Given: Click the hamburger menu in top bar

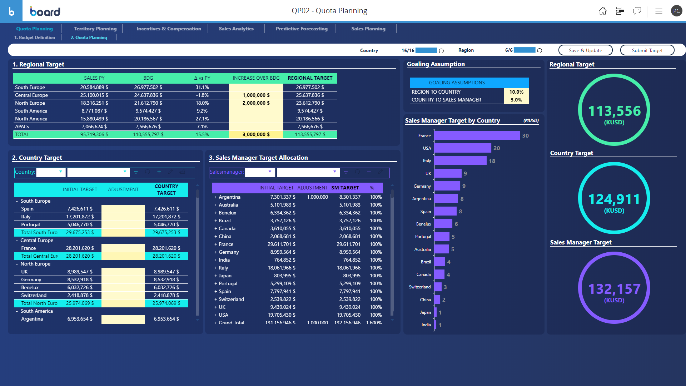Looking at the screenshot, I should pyautogui.click(x=658, y=11).
